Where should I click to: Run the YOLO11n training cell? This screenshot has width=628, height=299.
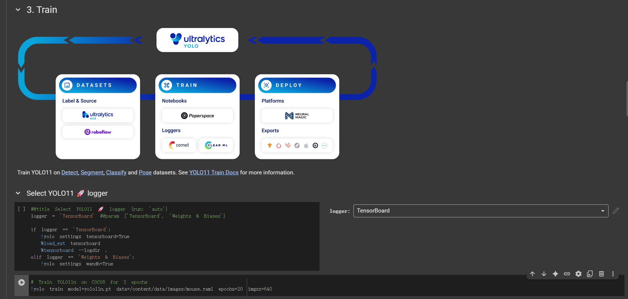[22, 282]
